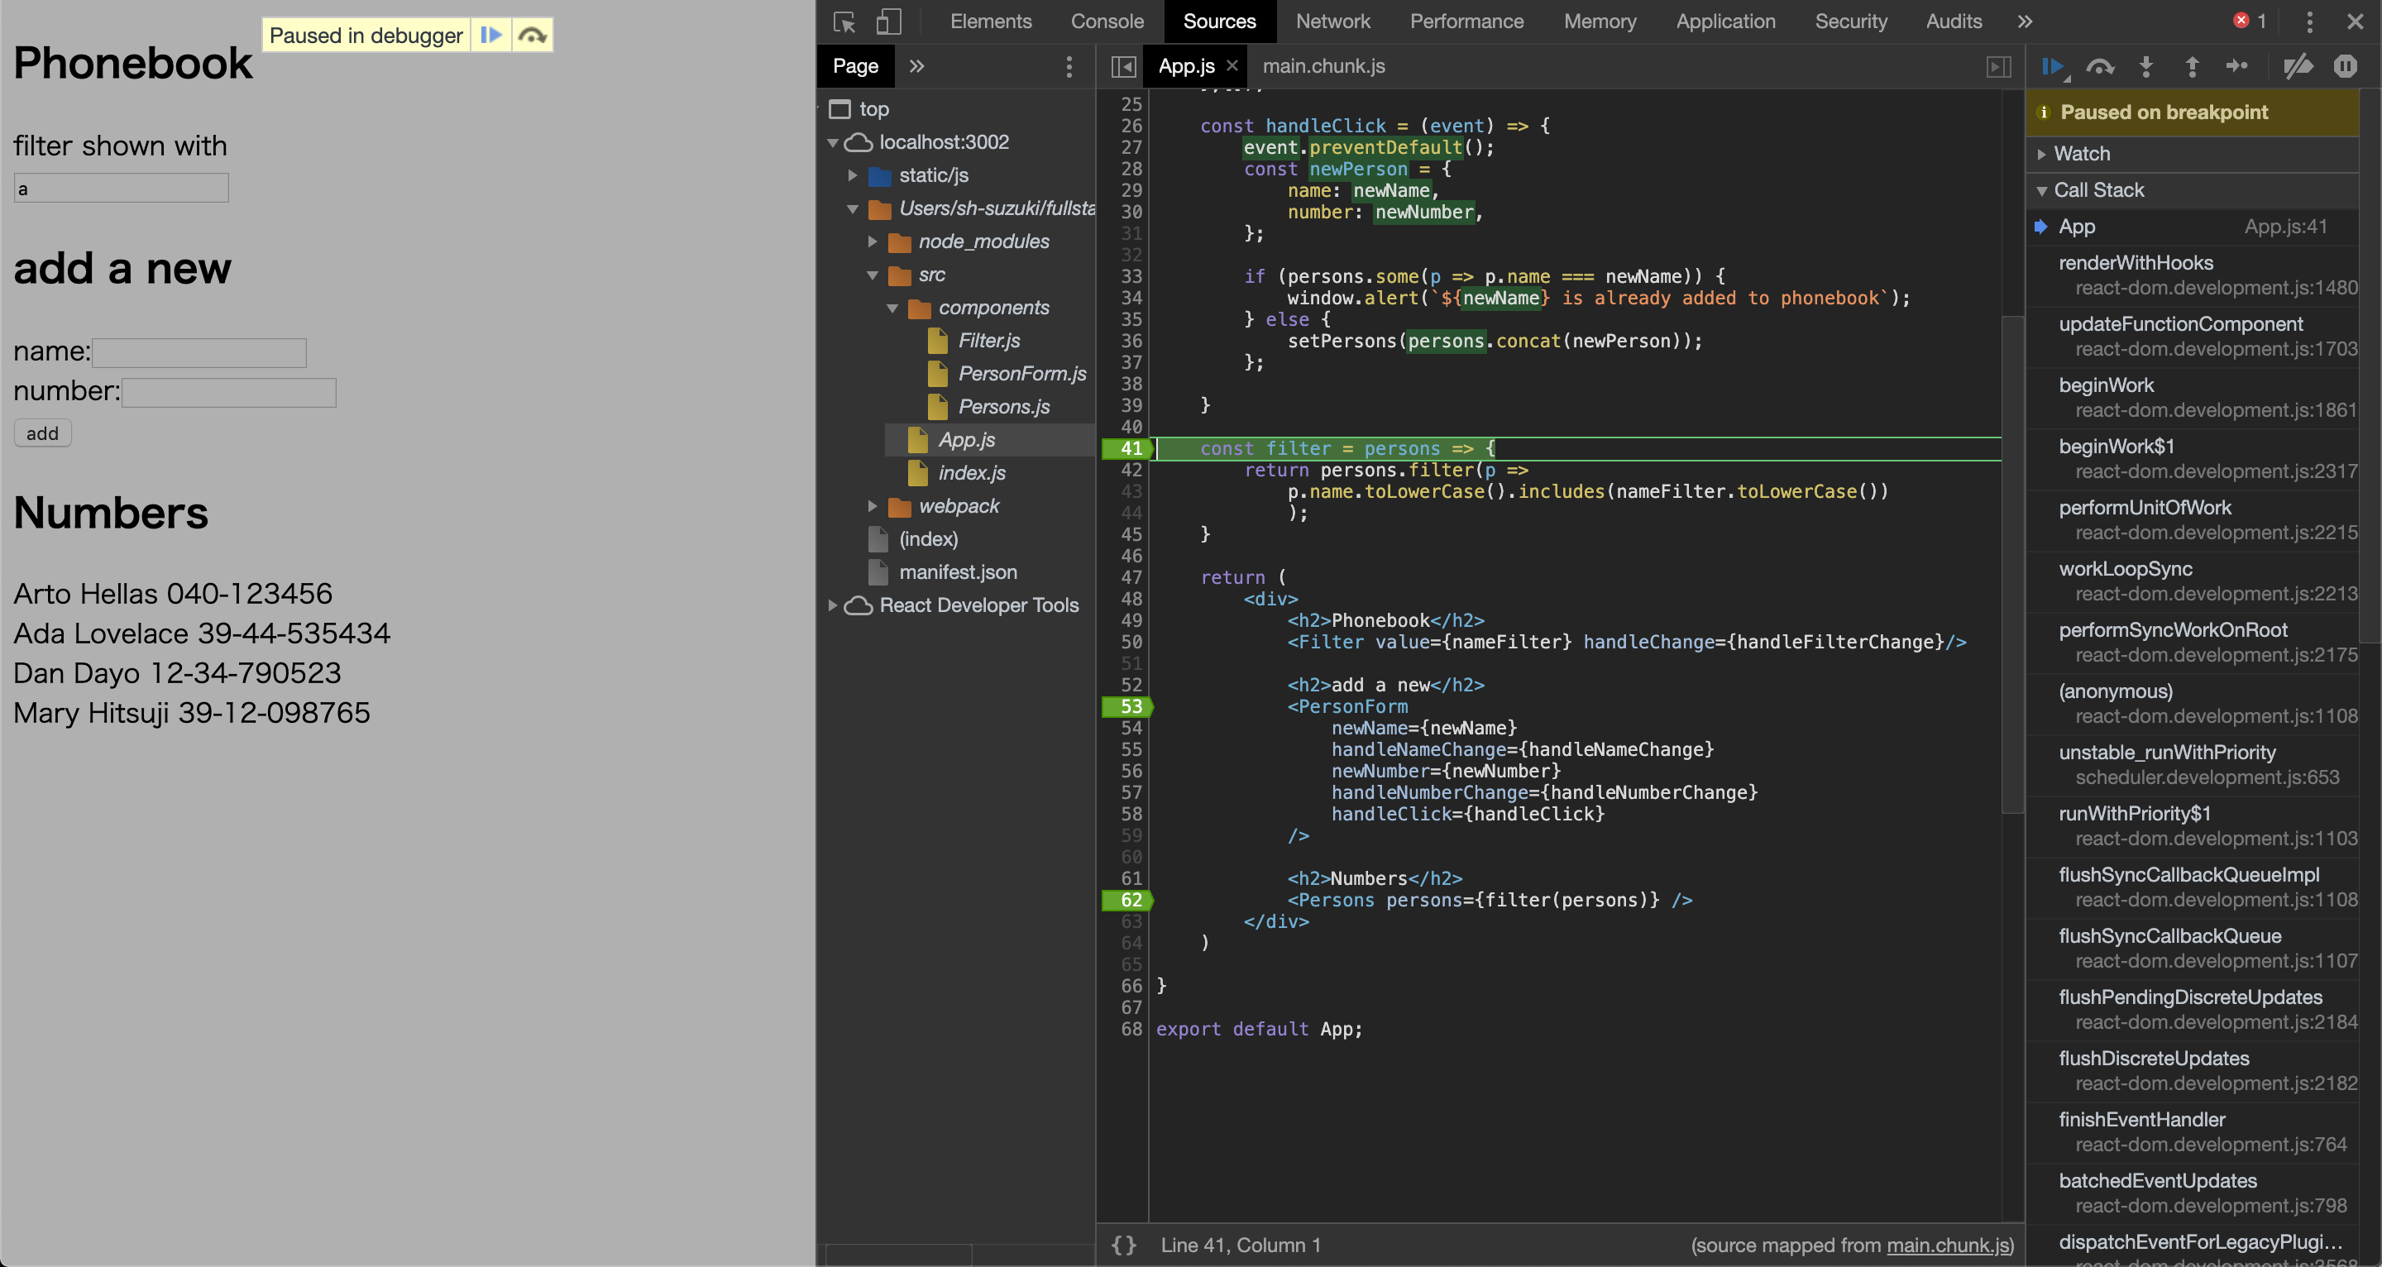
Task: Switch to the Console tab
Action: pos(1107,22)
